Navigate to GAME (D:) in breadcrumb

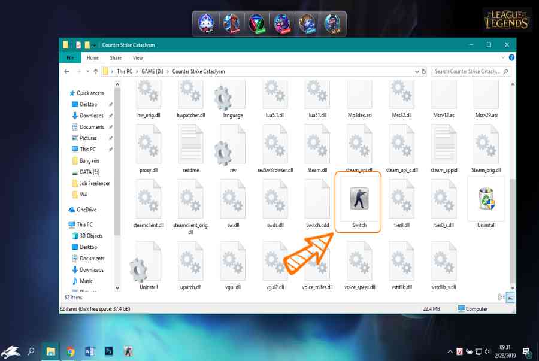tap(152, 71)
